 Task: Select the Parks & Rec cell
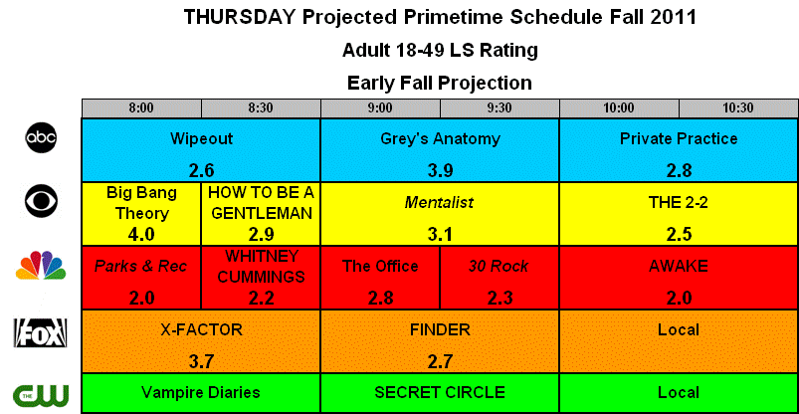click(x=141, y=279)
